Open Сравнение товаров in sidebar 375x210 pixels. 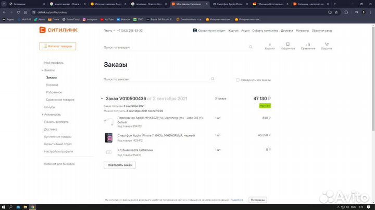point(60,100)
